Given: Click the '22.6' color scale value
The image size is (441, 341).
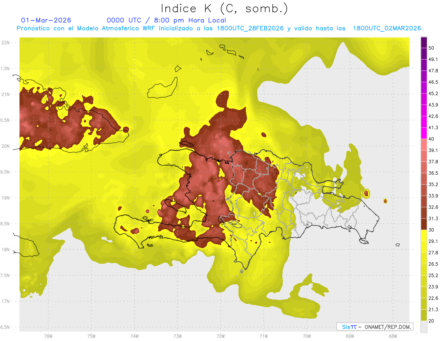Looking at the screenshot, I should (x=433, y=298).
